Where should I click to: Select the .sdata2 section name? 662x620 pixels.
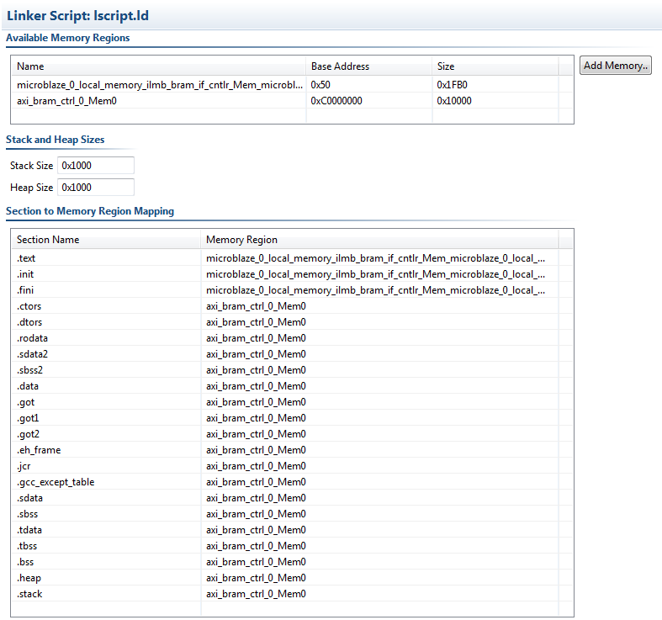32,354
